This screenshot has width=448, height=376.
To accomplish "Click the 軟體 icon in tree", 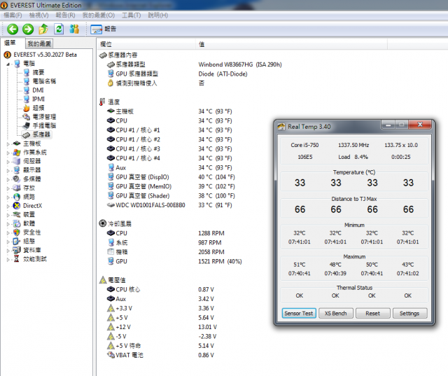I will 17,223.
